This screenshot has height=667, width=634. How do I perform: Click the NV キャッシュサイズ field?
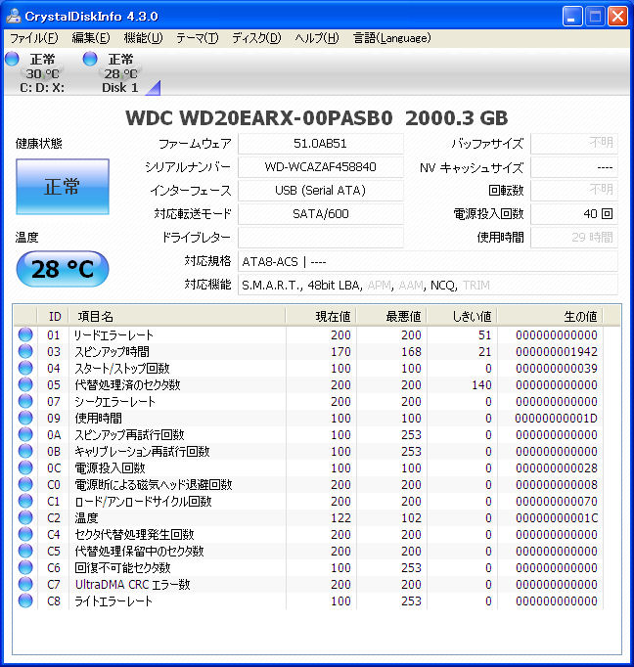click(574, 167)
